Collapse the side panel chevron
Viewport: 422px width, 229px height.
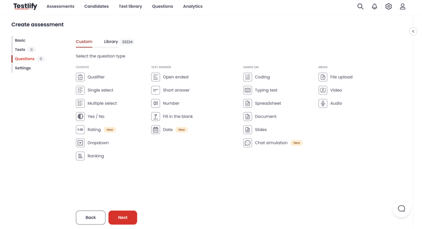(413, 31)
